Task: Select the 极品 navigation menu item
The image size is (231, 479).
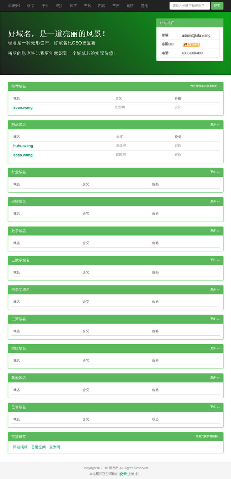Action: 31,6
